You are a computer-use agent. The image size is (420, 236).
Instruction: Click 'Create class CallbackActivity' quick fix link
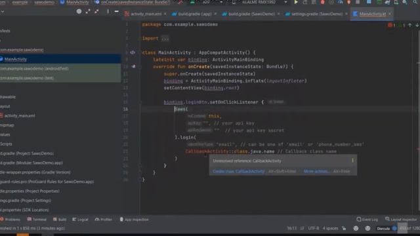239,171
